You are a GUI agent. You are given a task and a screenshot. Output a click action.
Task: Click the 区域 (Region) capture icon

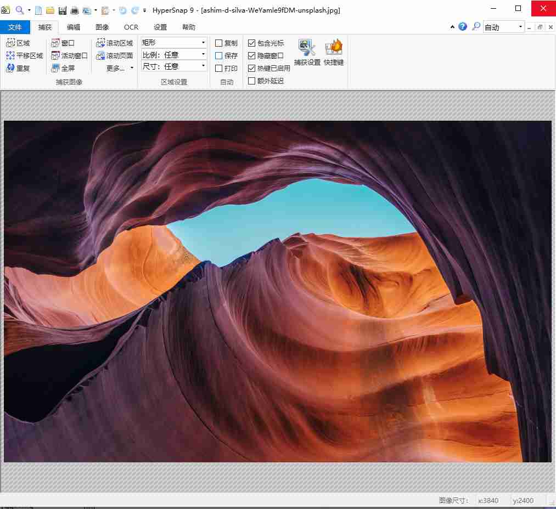pyautogui.click(x=10, y=43)
